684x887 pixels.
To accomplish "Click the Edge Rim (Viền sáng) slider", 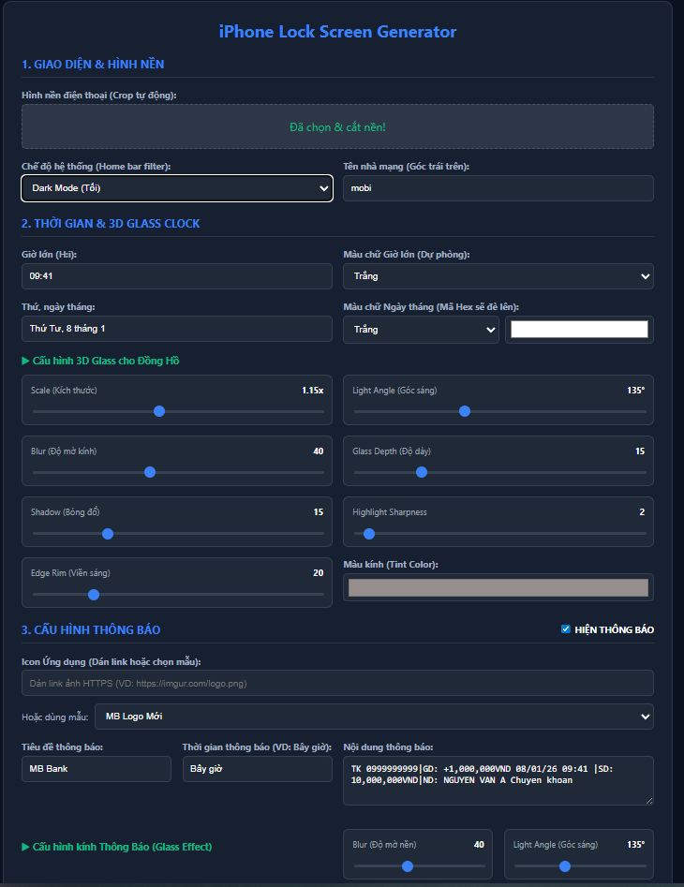I will [x=177, y=594].
